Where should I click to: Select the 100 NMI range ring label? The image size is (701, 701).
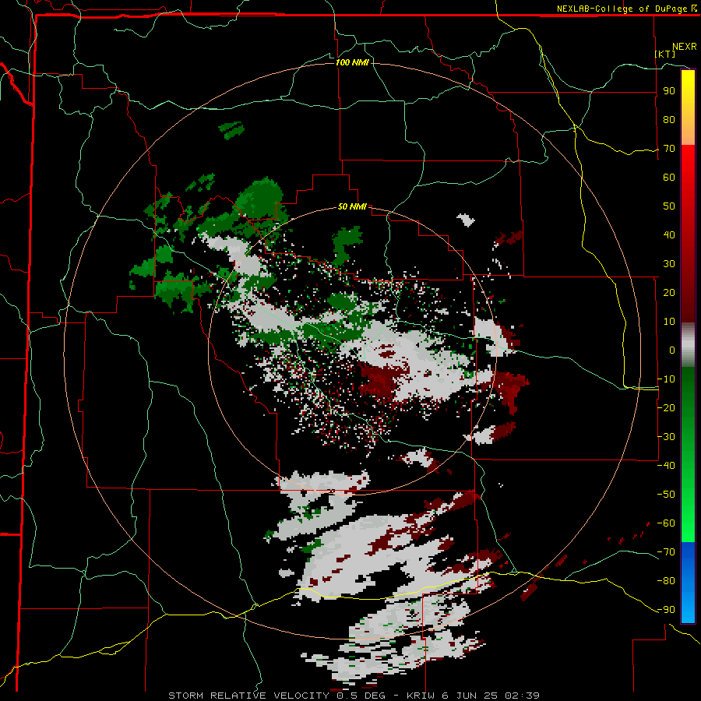[352, 62]
